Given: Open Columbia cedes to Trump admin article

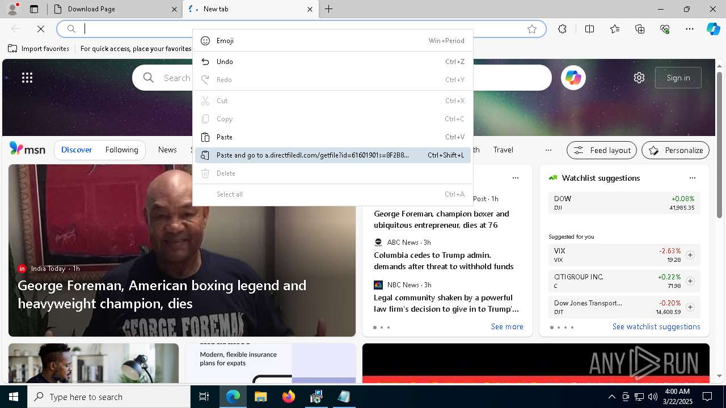Looking at the screenshot, I should (x=444, y=261).
